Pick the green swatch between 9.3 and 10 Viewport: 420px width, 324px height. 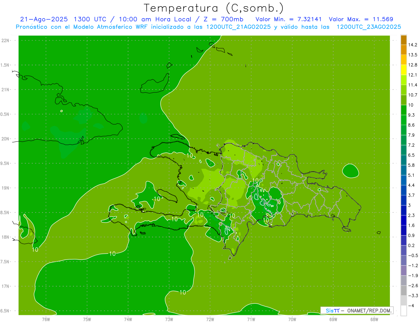pos(404,110)
